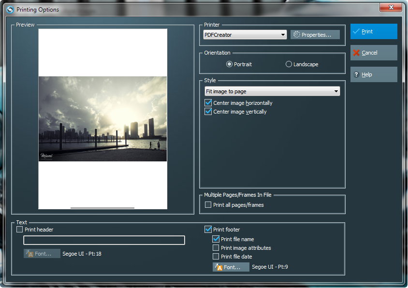408x288 pixels.
Task: Click the gear icon on Properties button
Action: point(296,35)
